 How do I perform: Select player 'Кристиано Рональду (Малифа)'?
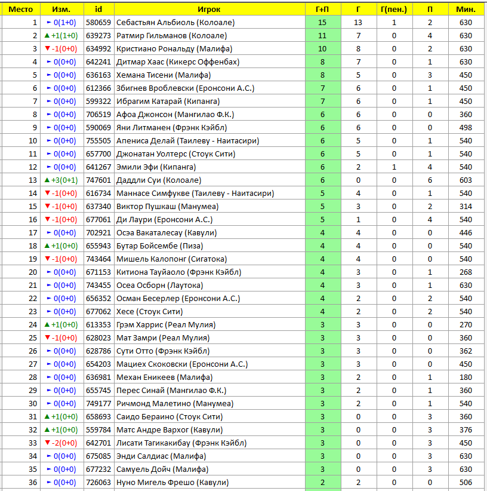[174, 49]
